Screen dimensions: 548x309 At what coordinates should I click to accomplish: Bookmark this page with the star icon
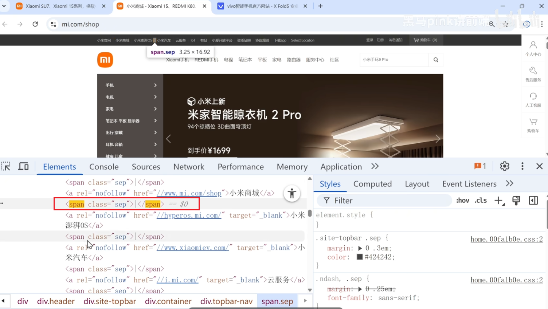505,24
